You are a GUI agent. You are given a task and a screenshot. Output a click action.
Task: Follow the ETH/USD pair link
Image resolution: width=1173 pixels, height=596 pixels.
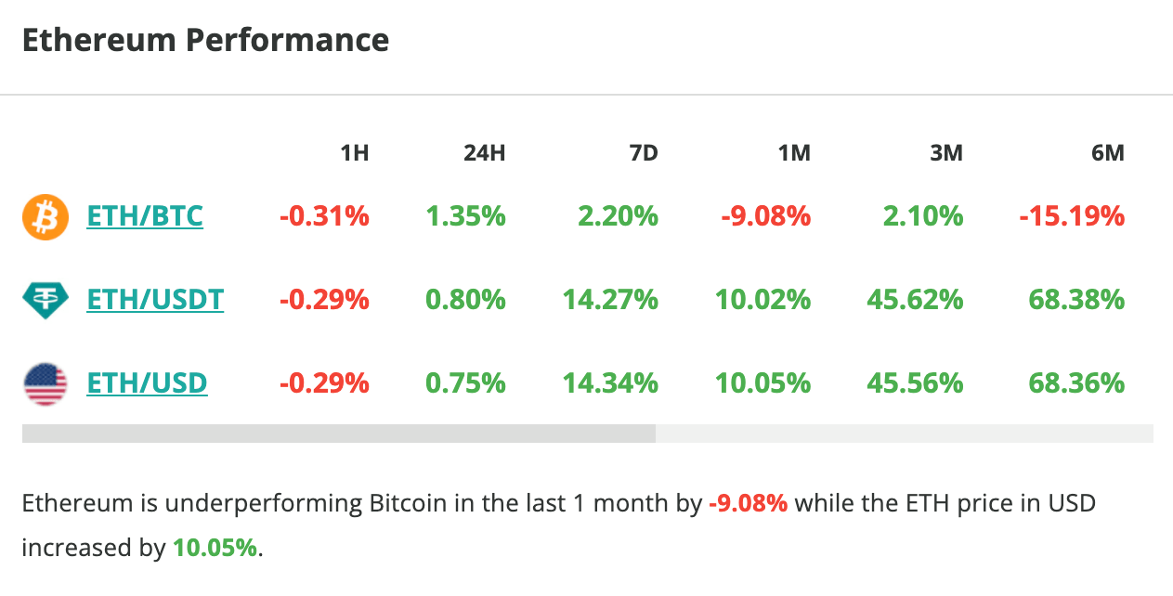[x=147, y=383]
